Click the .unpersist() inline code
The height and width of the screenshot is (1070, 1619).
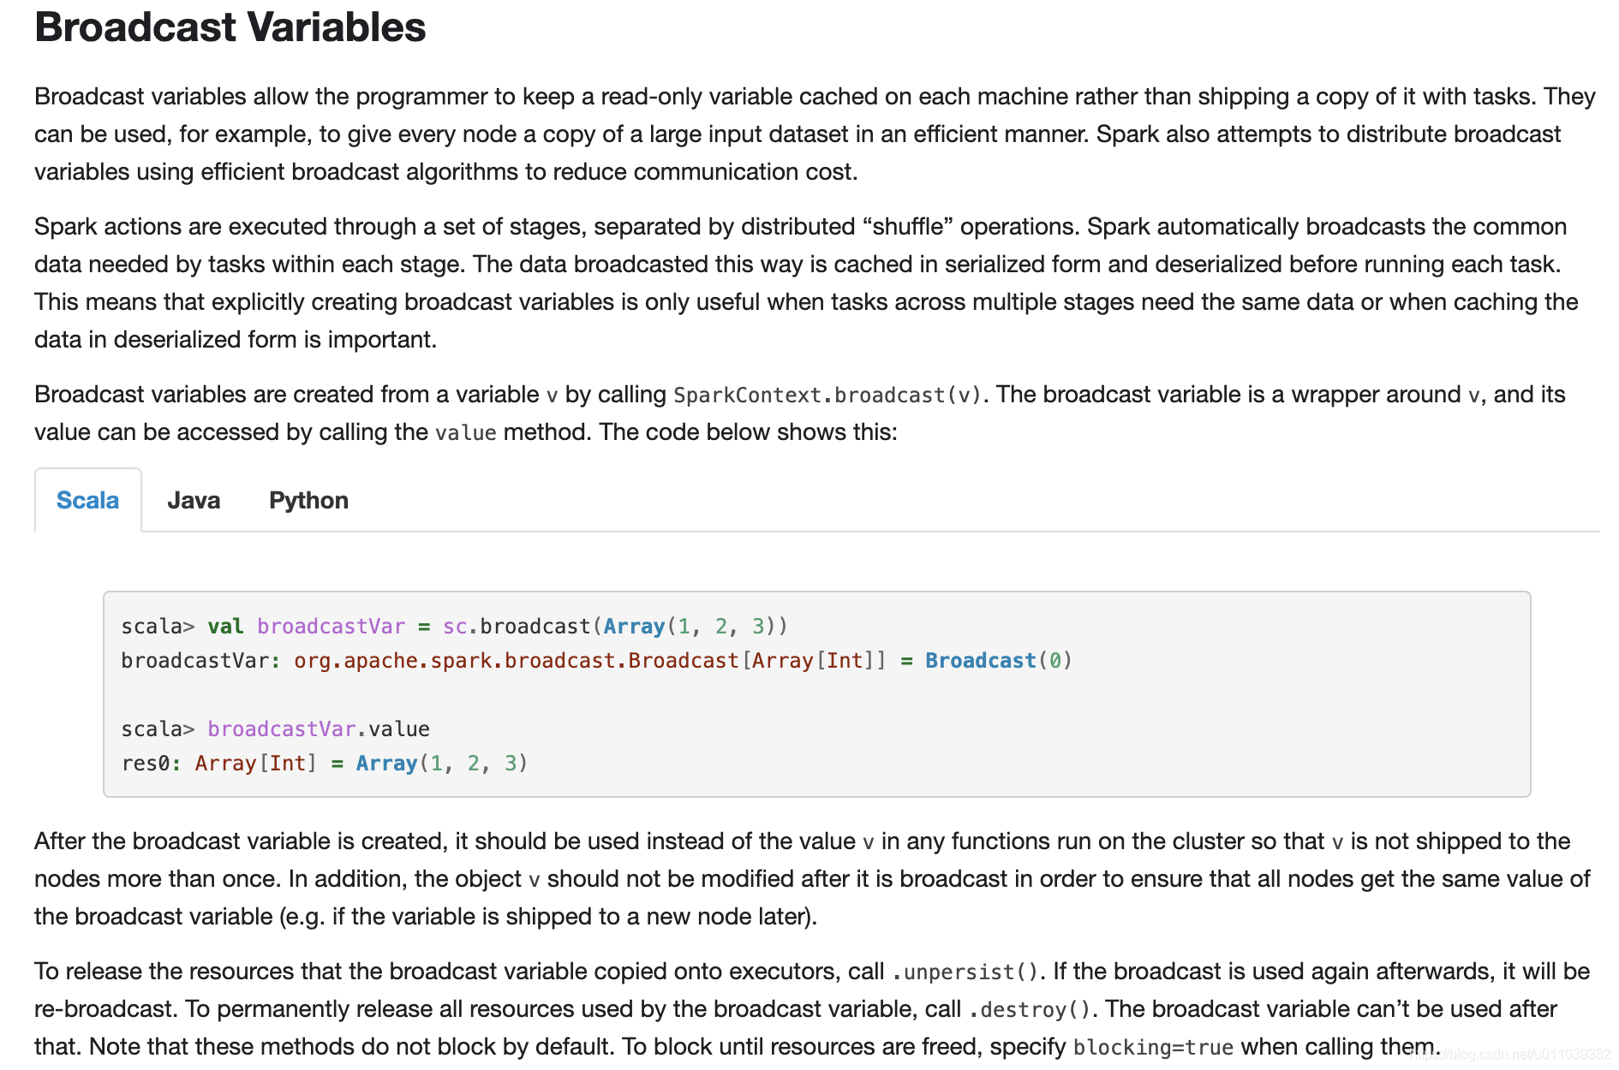pos(965,972)
